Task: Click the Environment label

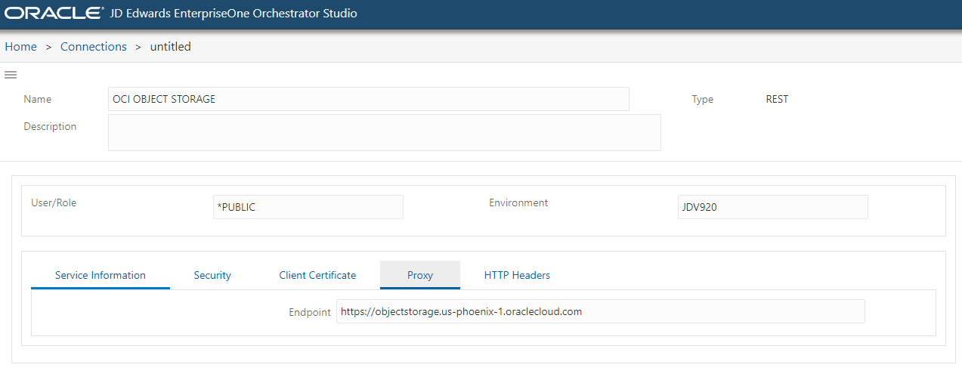Action: (518, 202)
